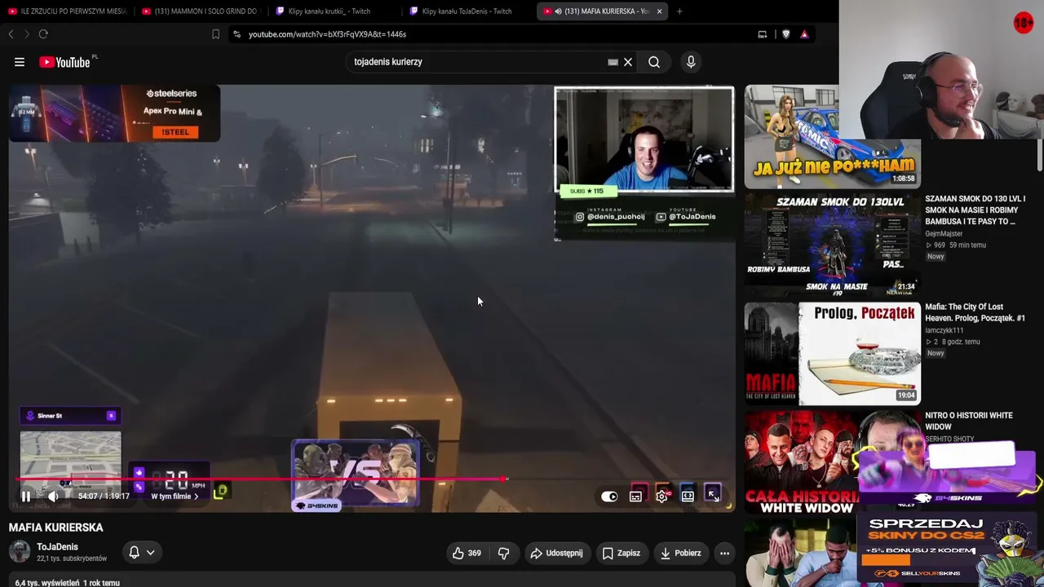Enter fullscreen mode on the video
This screenshot has width=1044, height=587.
713,495
